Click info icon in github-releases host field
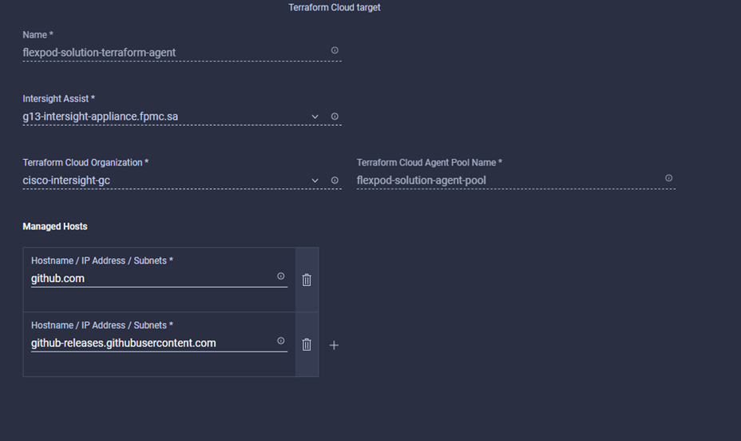The height and width of the screenshot is (441, 741). pos(280,341)
